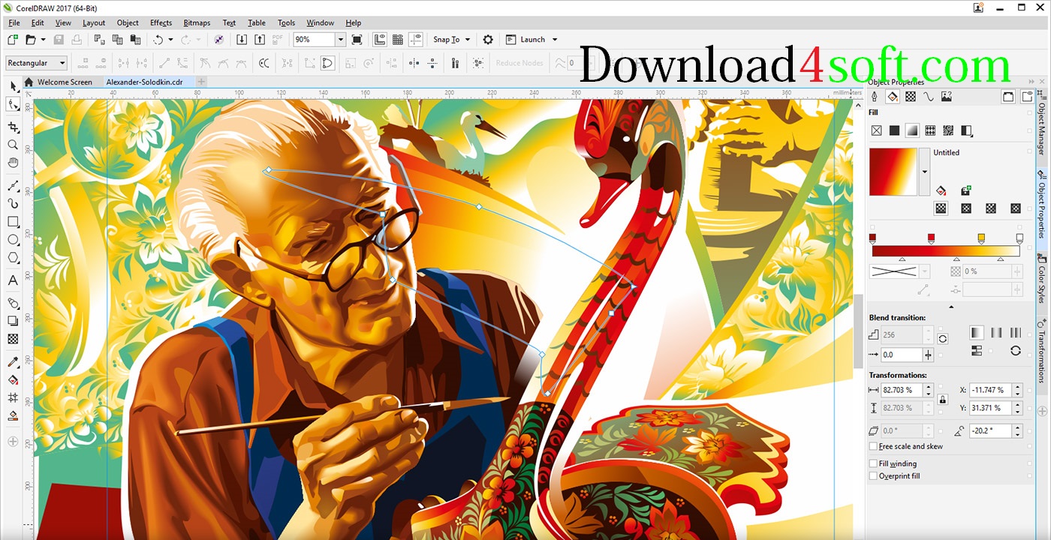The width and height of the screenshot is (1051, 540).
Task: Switch to the Welcome Screen tab
Action: coord(59,82)
